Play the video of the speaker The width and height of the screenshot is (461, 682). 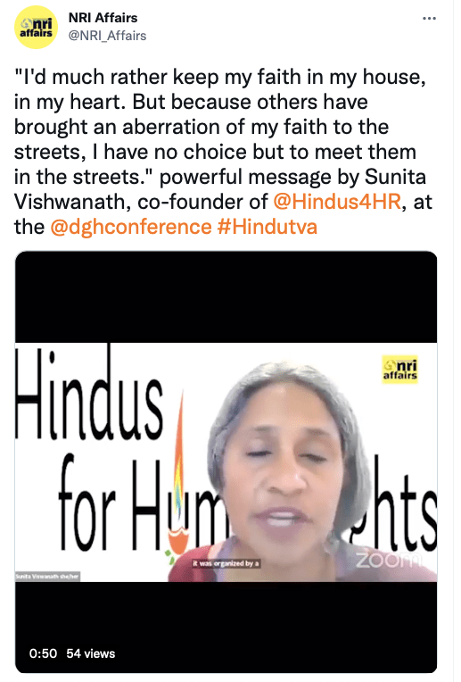pyautogui.click(x=226, y=462)
